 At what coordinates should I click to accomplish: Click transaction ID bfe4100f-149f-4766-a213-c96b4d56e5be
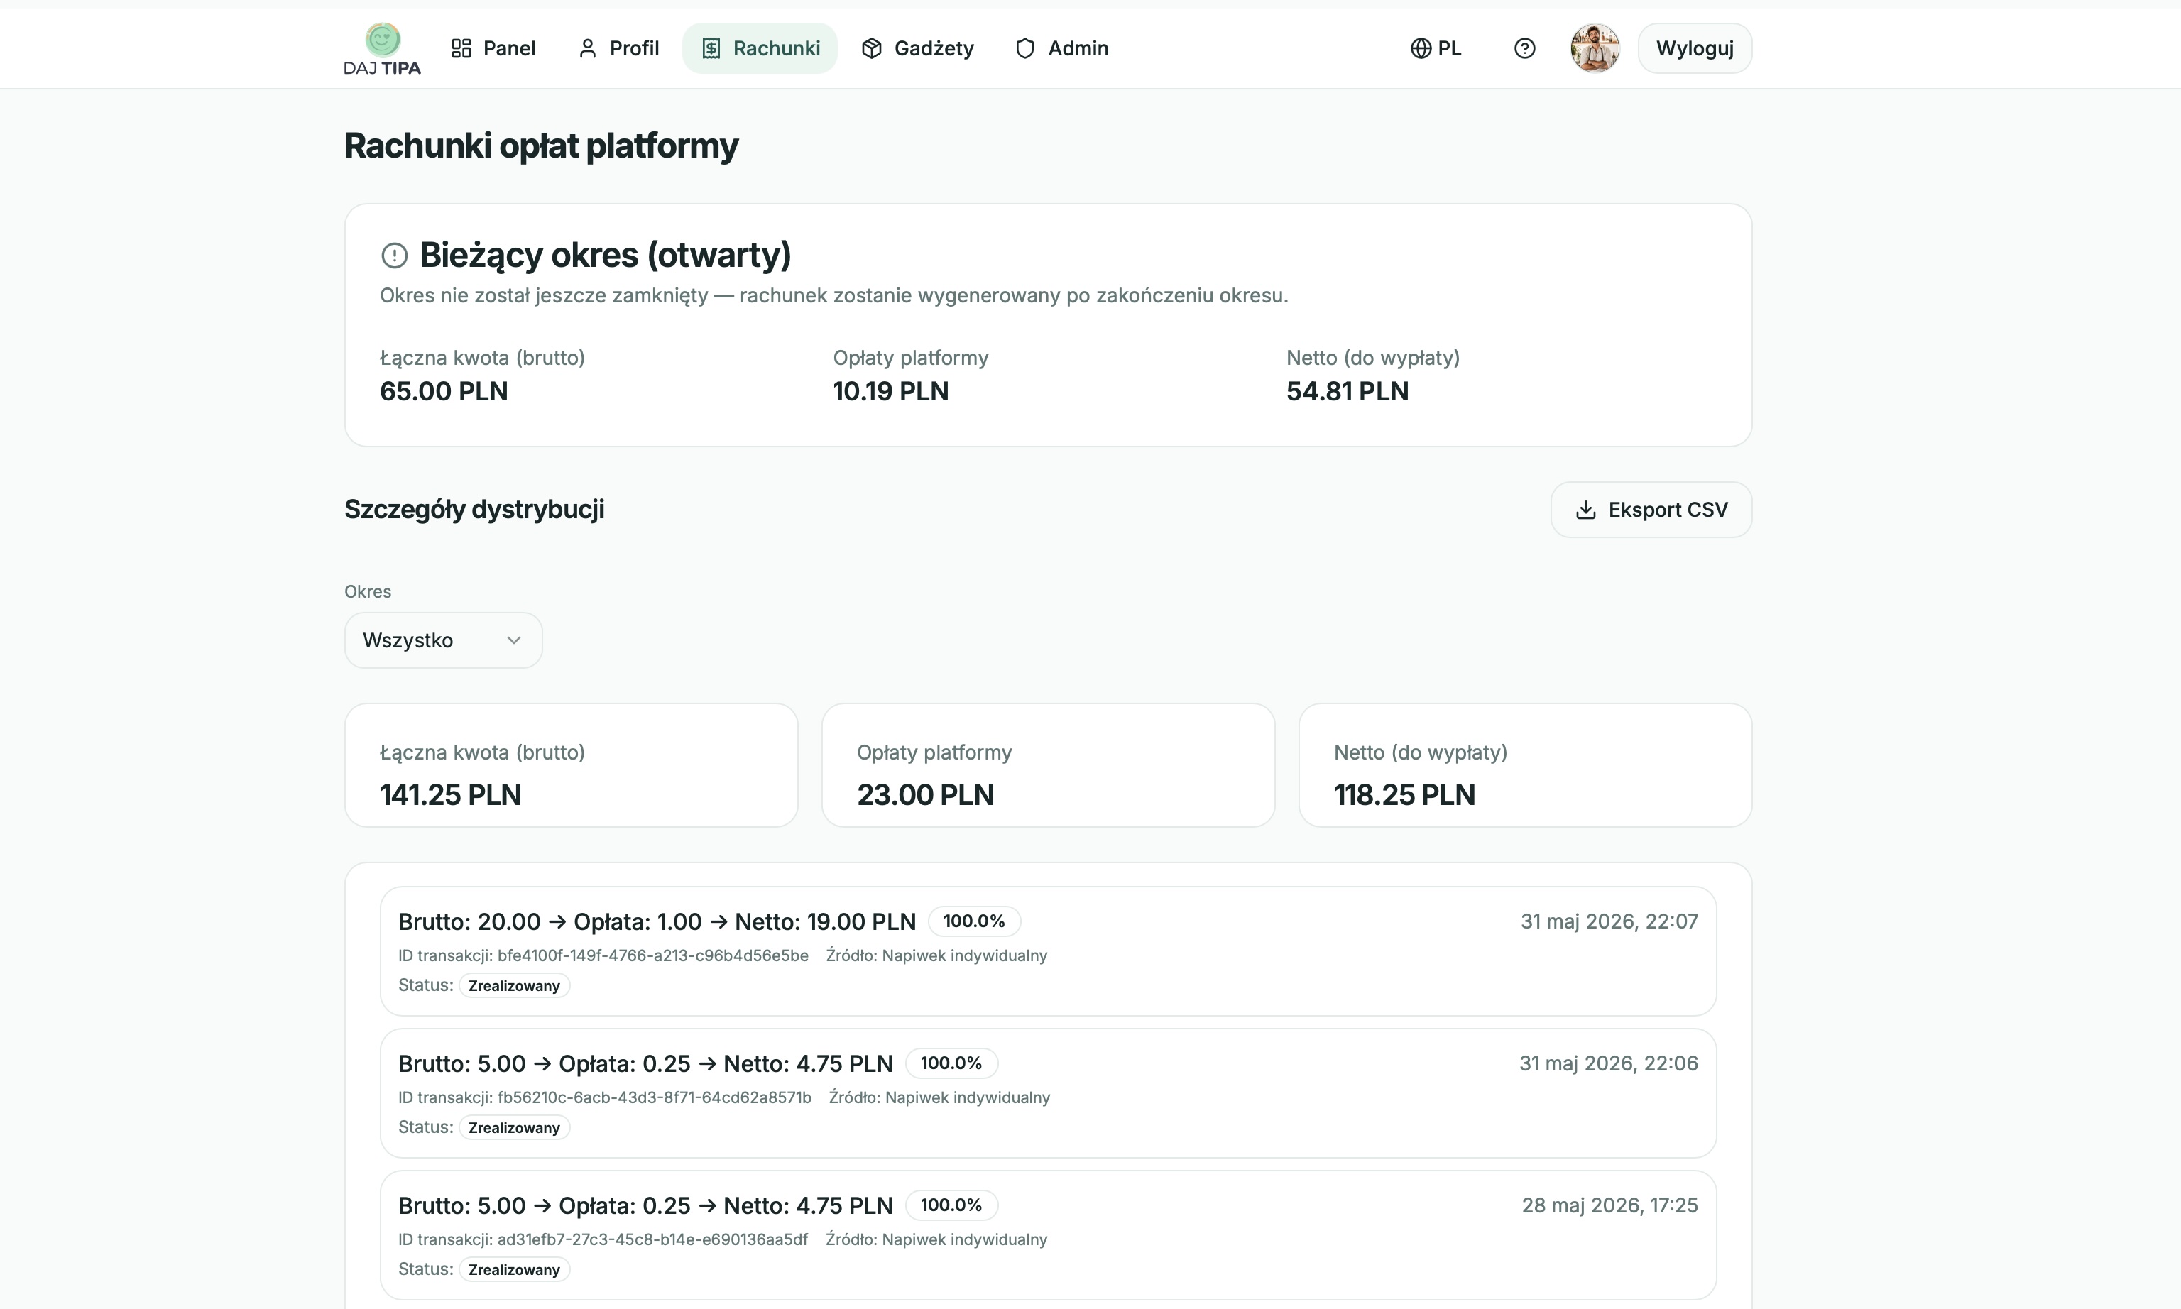point(652,955)
